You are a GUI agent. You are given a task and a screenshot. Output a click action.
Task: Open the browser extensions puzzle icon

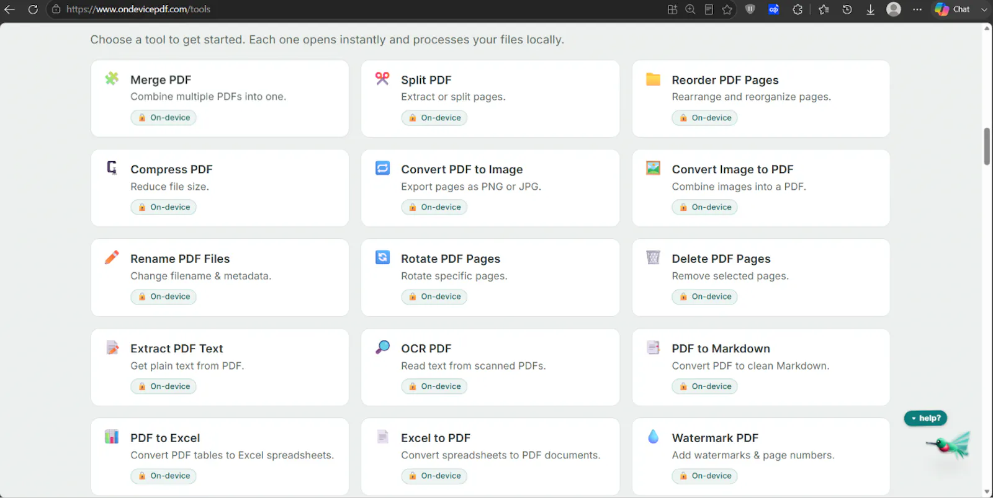[798, 9]
